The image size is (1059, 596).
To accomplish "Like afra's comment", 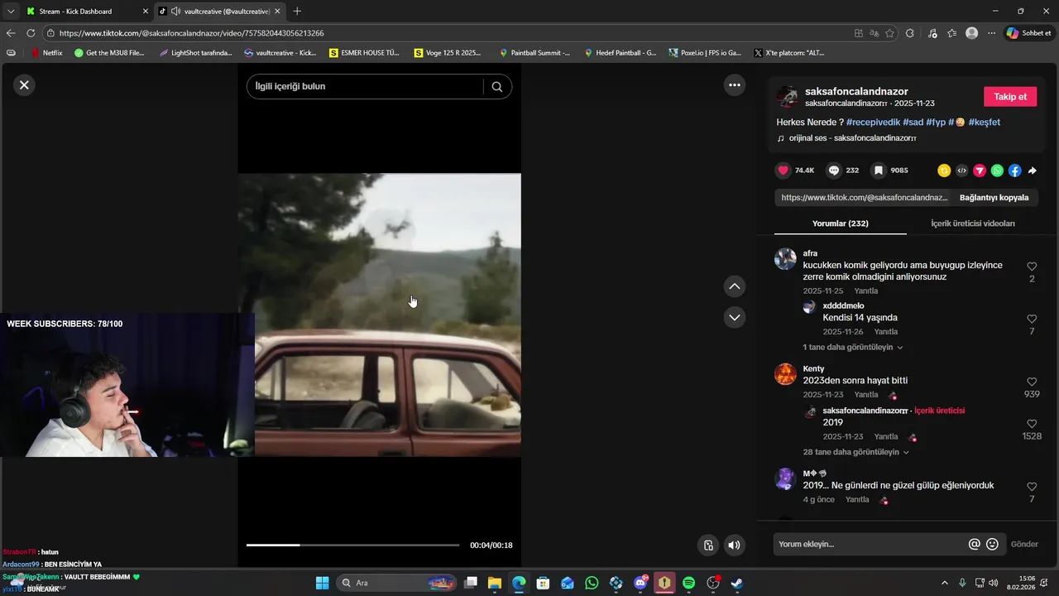I will tap(1032, 267).
